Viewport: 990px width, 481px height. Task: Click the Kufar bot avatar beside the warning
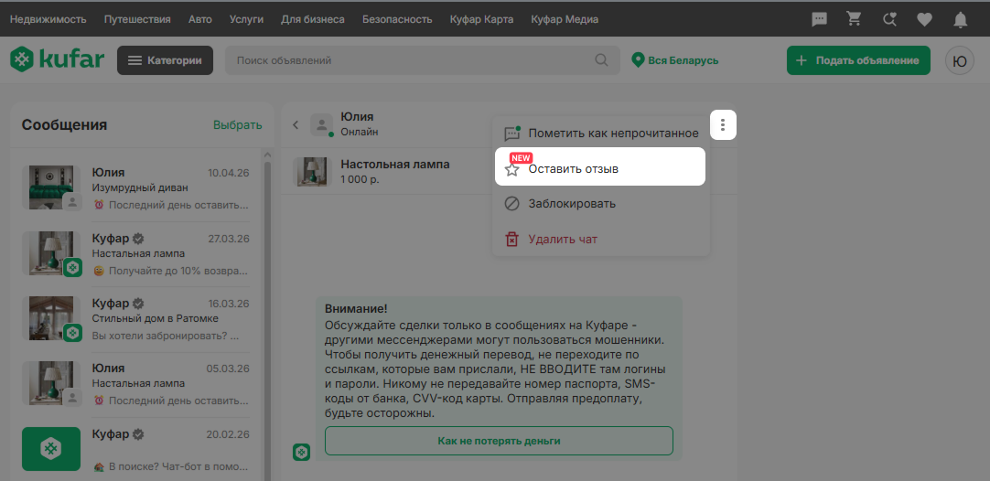click(x=301, y=452)
